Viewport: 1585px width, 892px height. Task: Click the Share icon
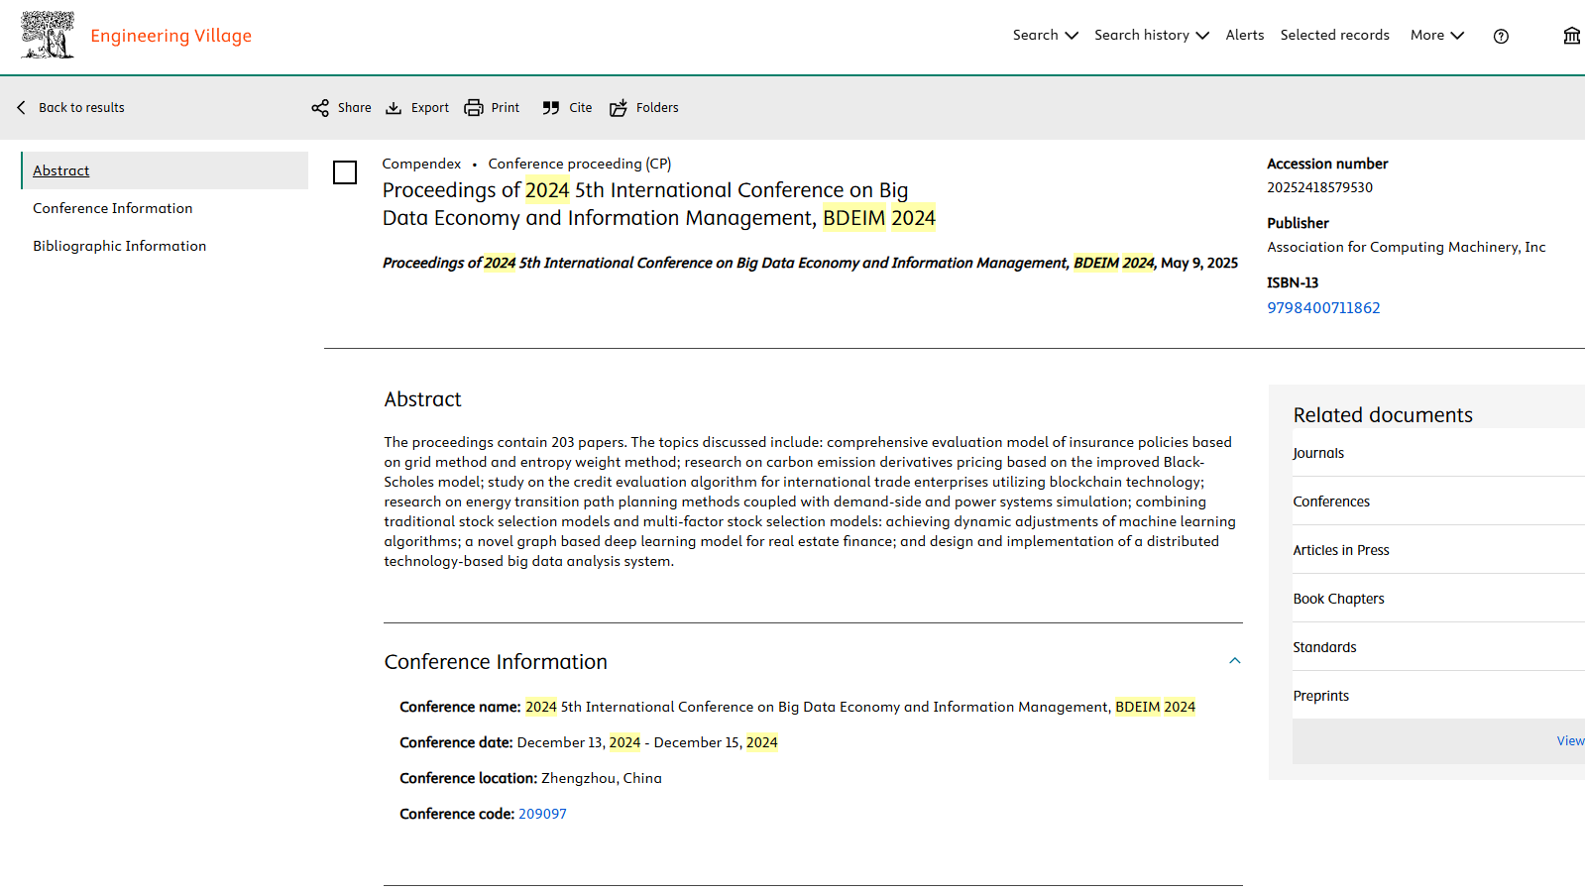(320, 108)
